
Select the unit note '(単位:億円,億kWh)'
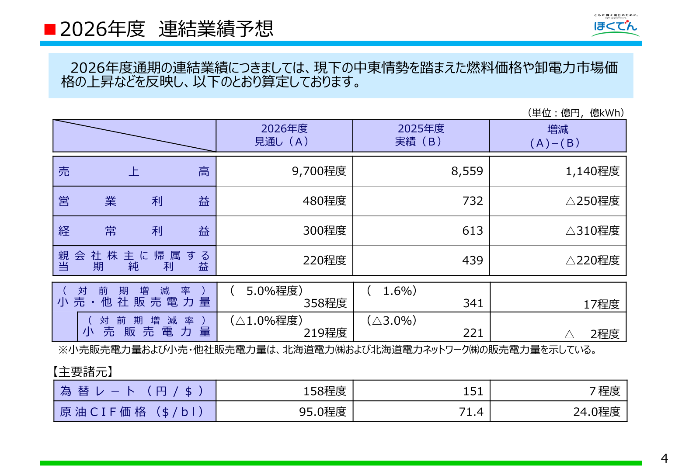(575, 113)
